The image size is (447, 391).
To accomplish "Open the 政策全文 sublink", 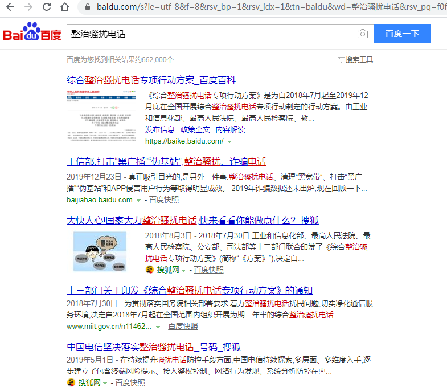I will 195,129.
